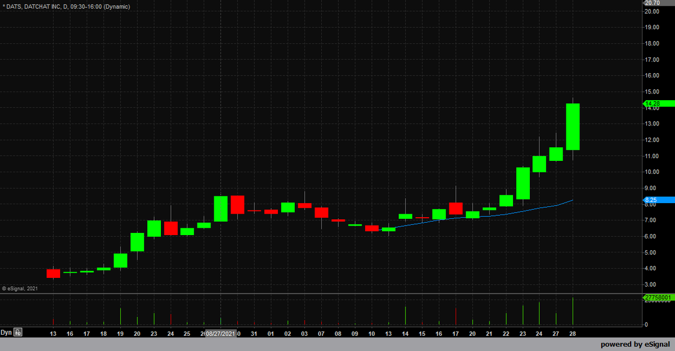Select the red candle above the 07 label
Viewport: 675px width, 351px height.
click(321, 213)
